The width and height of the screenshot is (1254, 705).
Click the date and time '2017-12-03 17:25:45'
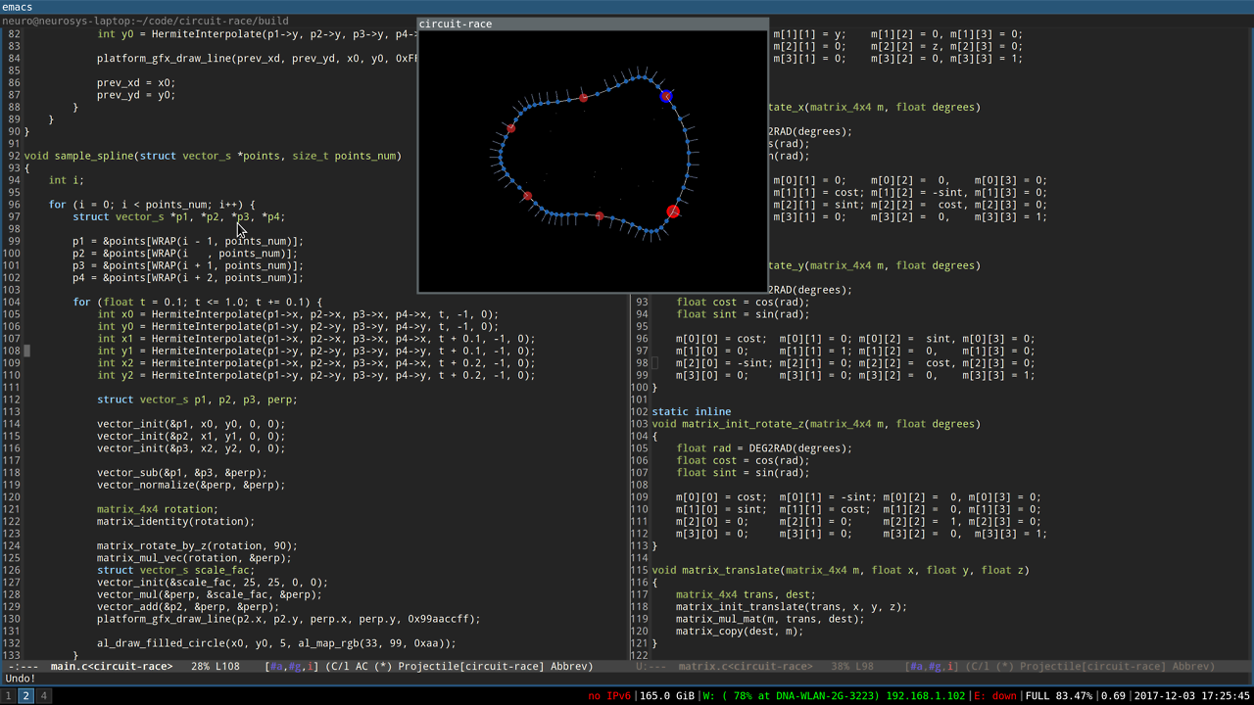click(x=1191, y=696)
